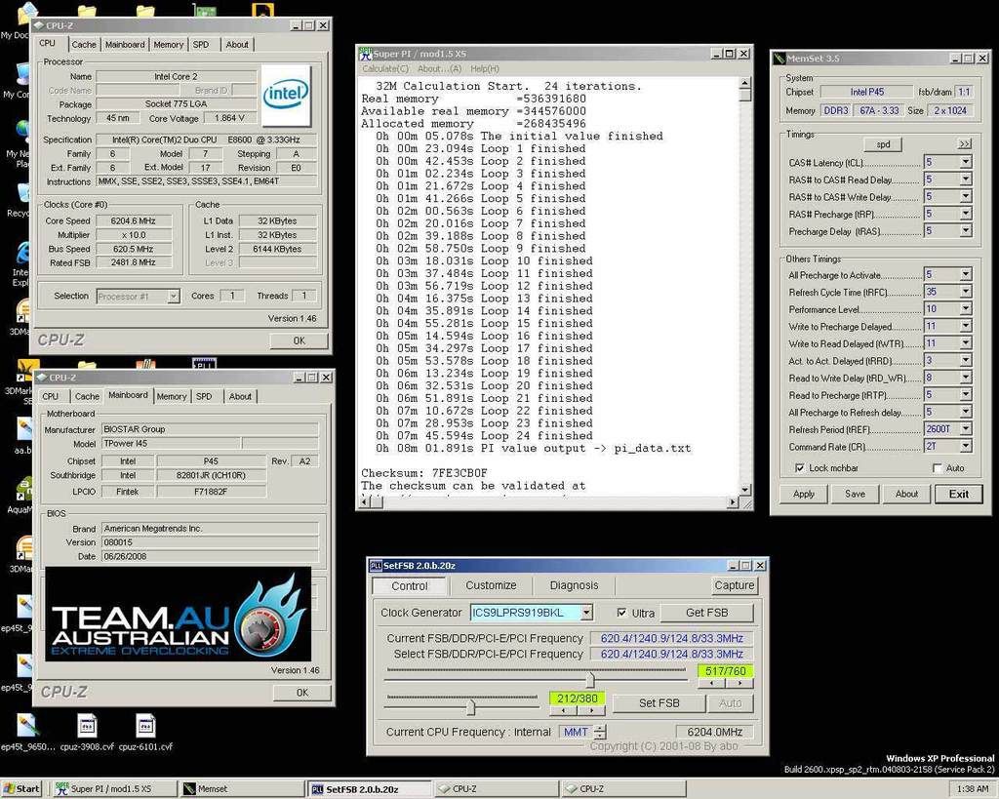Image resolution: width=999 pixels, height=799 pixels.
Task: Switch to the Diagnosis tab in SetFSB
Action: [x=574, y=585]
